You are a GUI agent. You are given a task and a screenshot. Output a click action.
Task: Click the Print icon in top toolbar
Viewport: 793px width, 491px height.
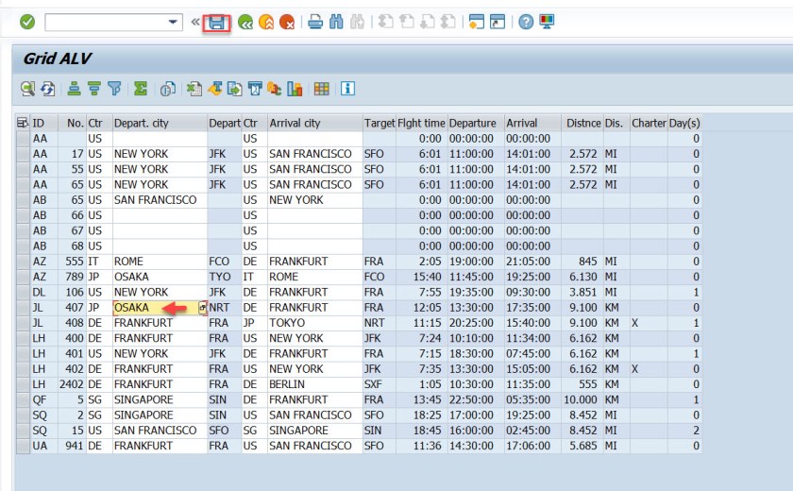[x=315, y=22]
